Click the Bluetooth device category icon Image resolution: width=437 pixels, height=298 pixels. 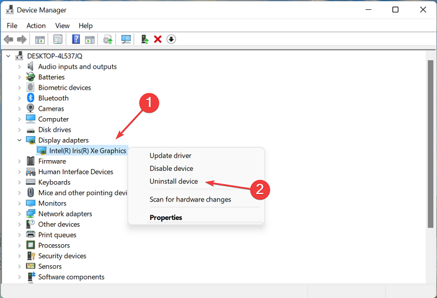pos(31,98)
